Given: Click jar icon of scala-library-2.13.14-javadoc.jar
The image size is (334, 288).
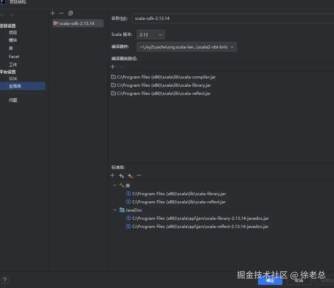Looking at the screenshot, I should point(128,218).
